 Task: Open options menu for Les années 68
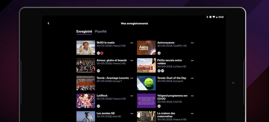pos(132,113)
